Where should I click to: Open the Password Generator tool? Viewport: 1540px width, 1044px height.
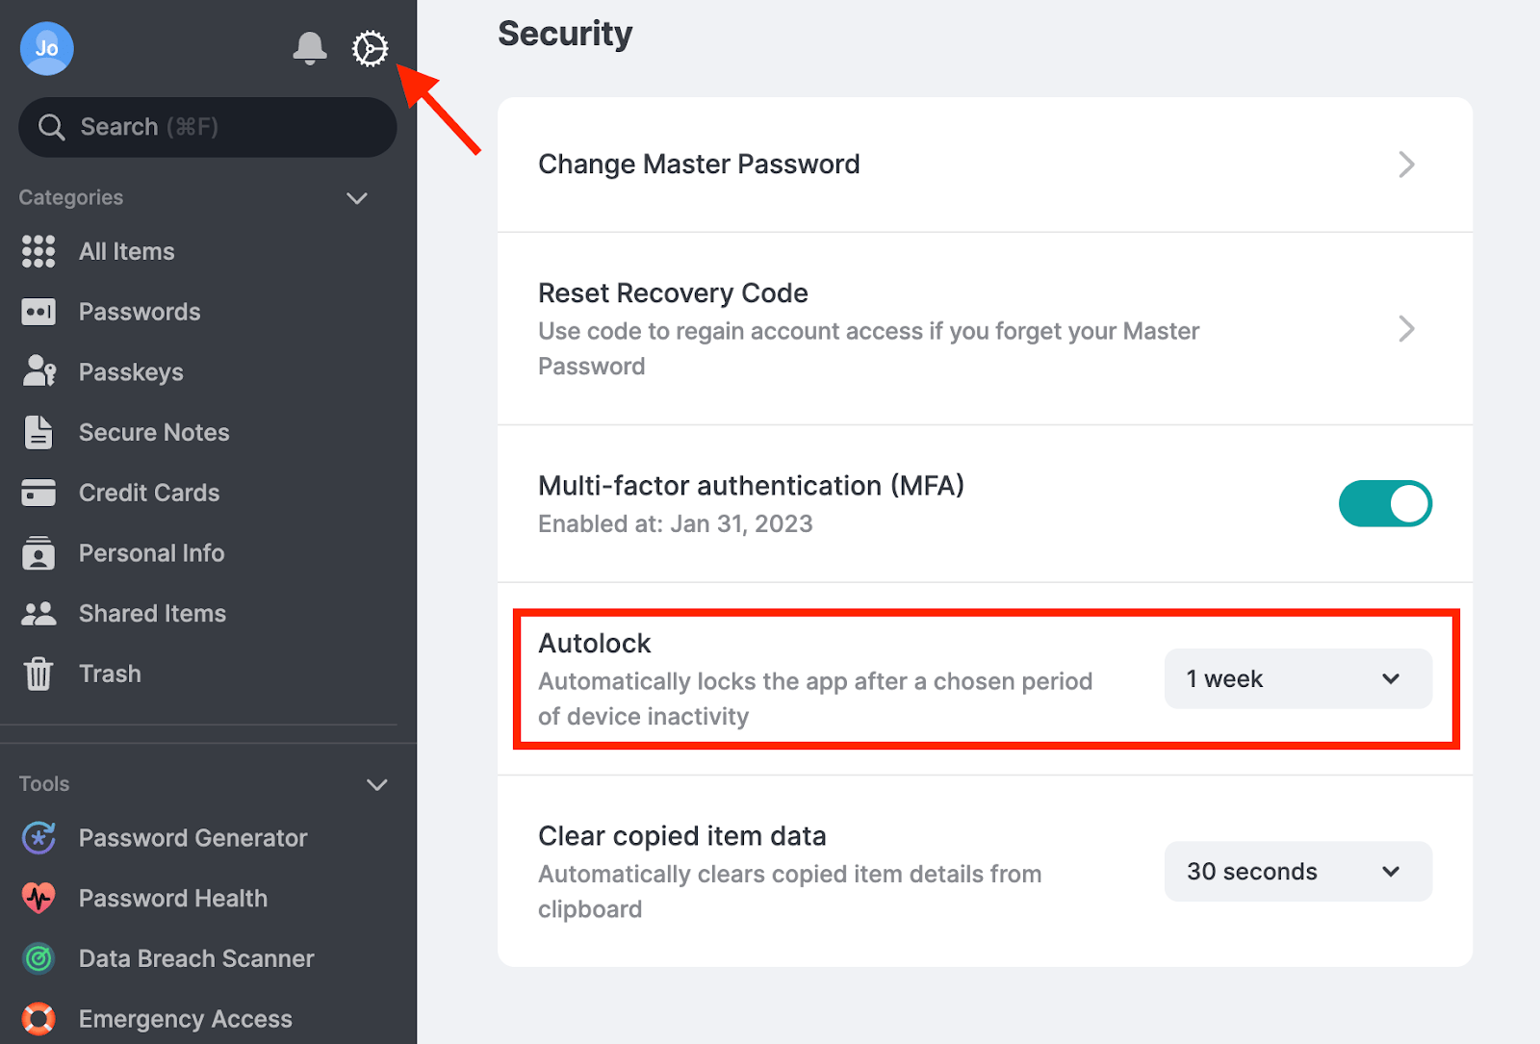(192, 837)
